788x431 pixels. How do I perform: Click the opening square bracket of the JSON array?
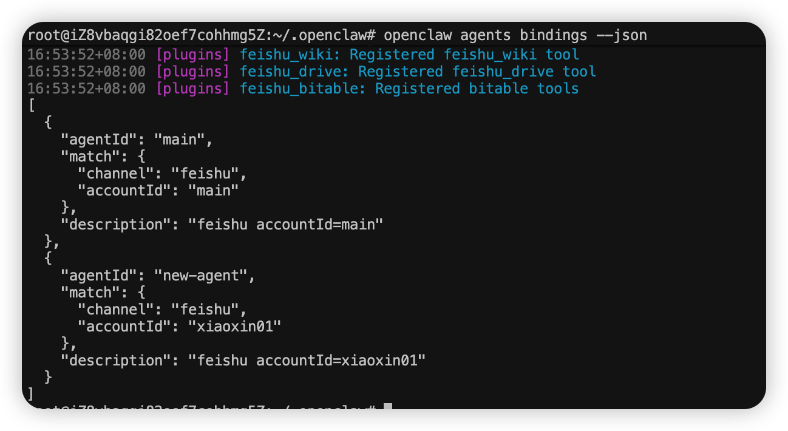coord(32,106)
